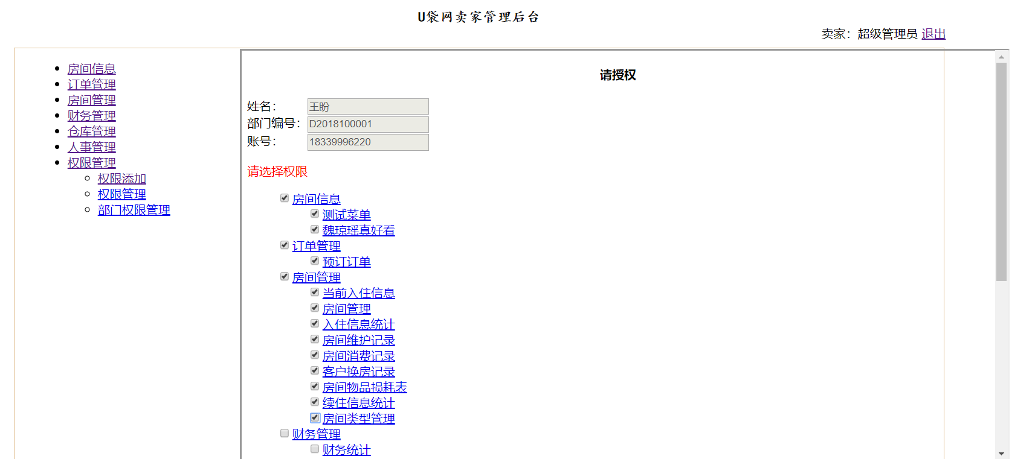Viewport: 1035px width, 459px height.
Task: Click the 房间信息 link in permission tree
Action: (x=316, y=199)
